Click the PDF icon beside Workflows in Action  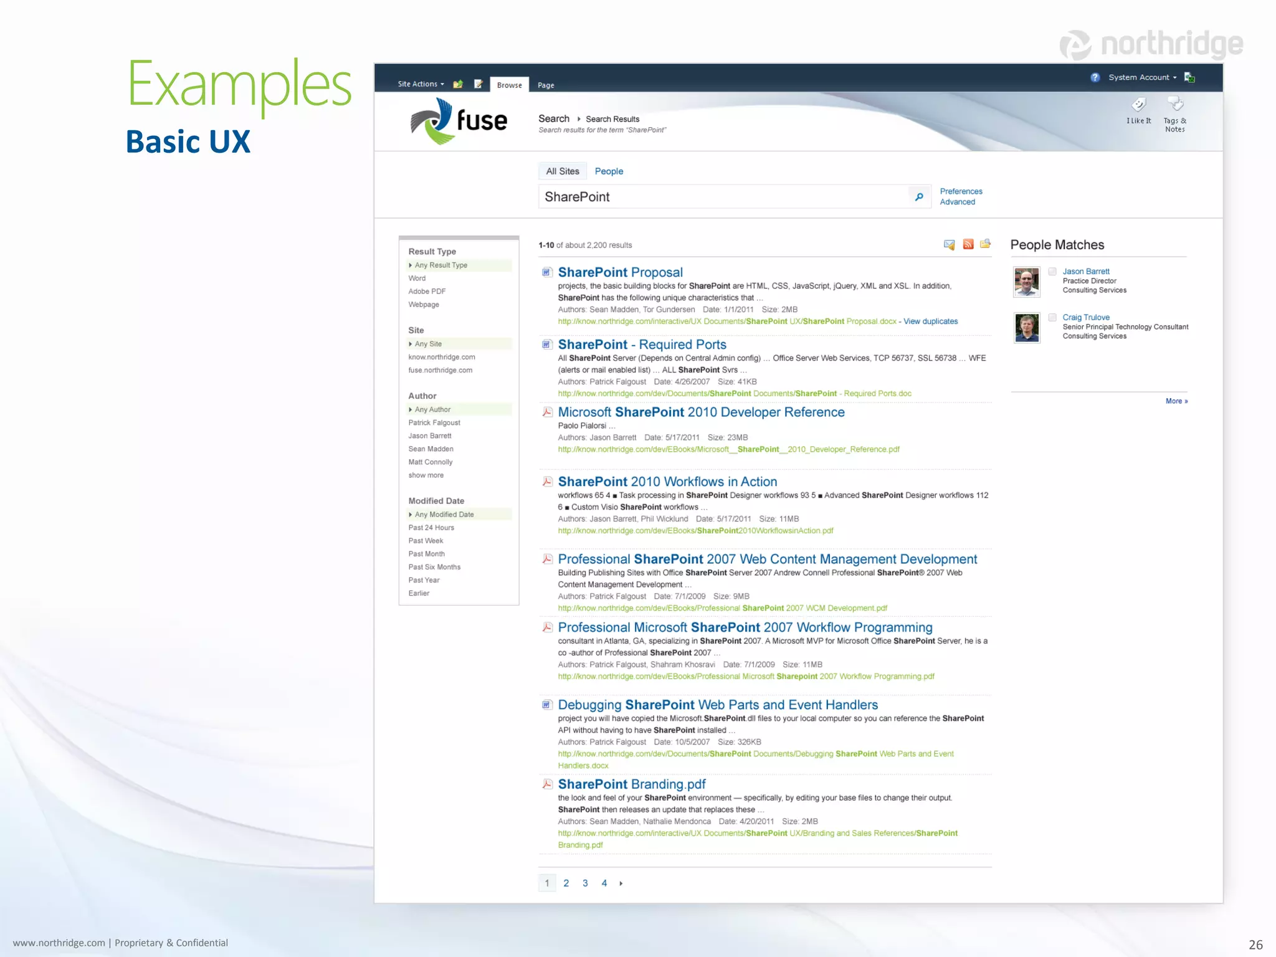click(547, 482)
